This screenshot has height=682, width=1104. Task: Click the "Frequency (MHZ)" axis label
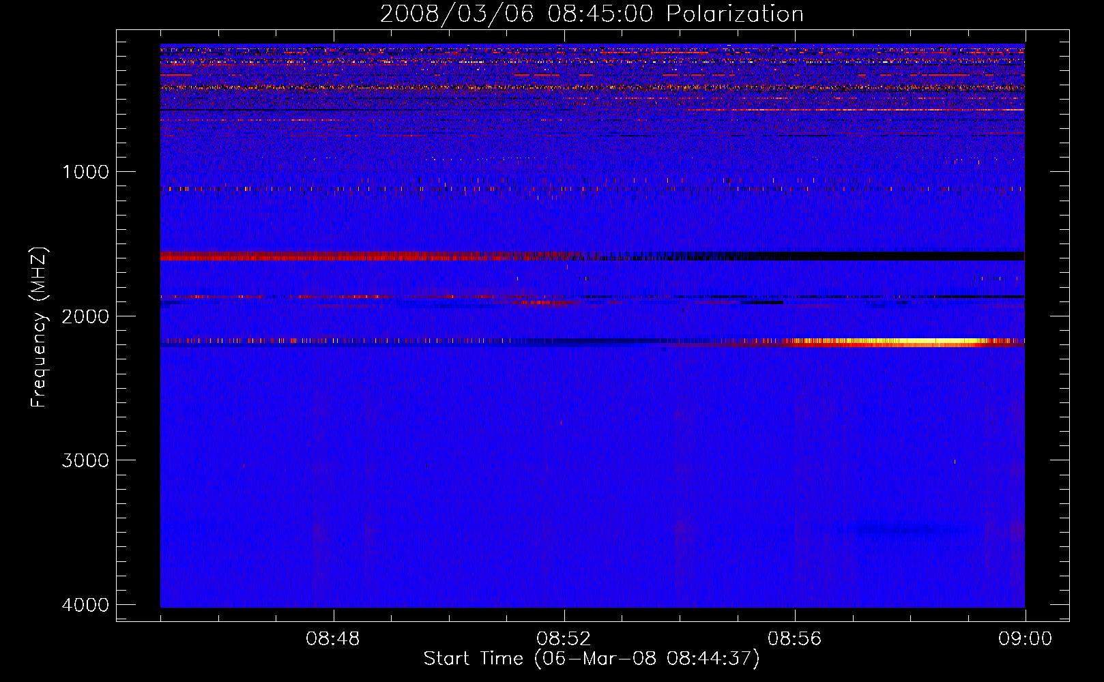39,327
